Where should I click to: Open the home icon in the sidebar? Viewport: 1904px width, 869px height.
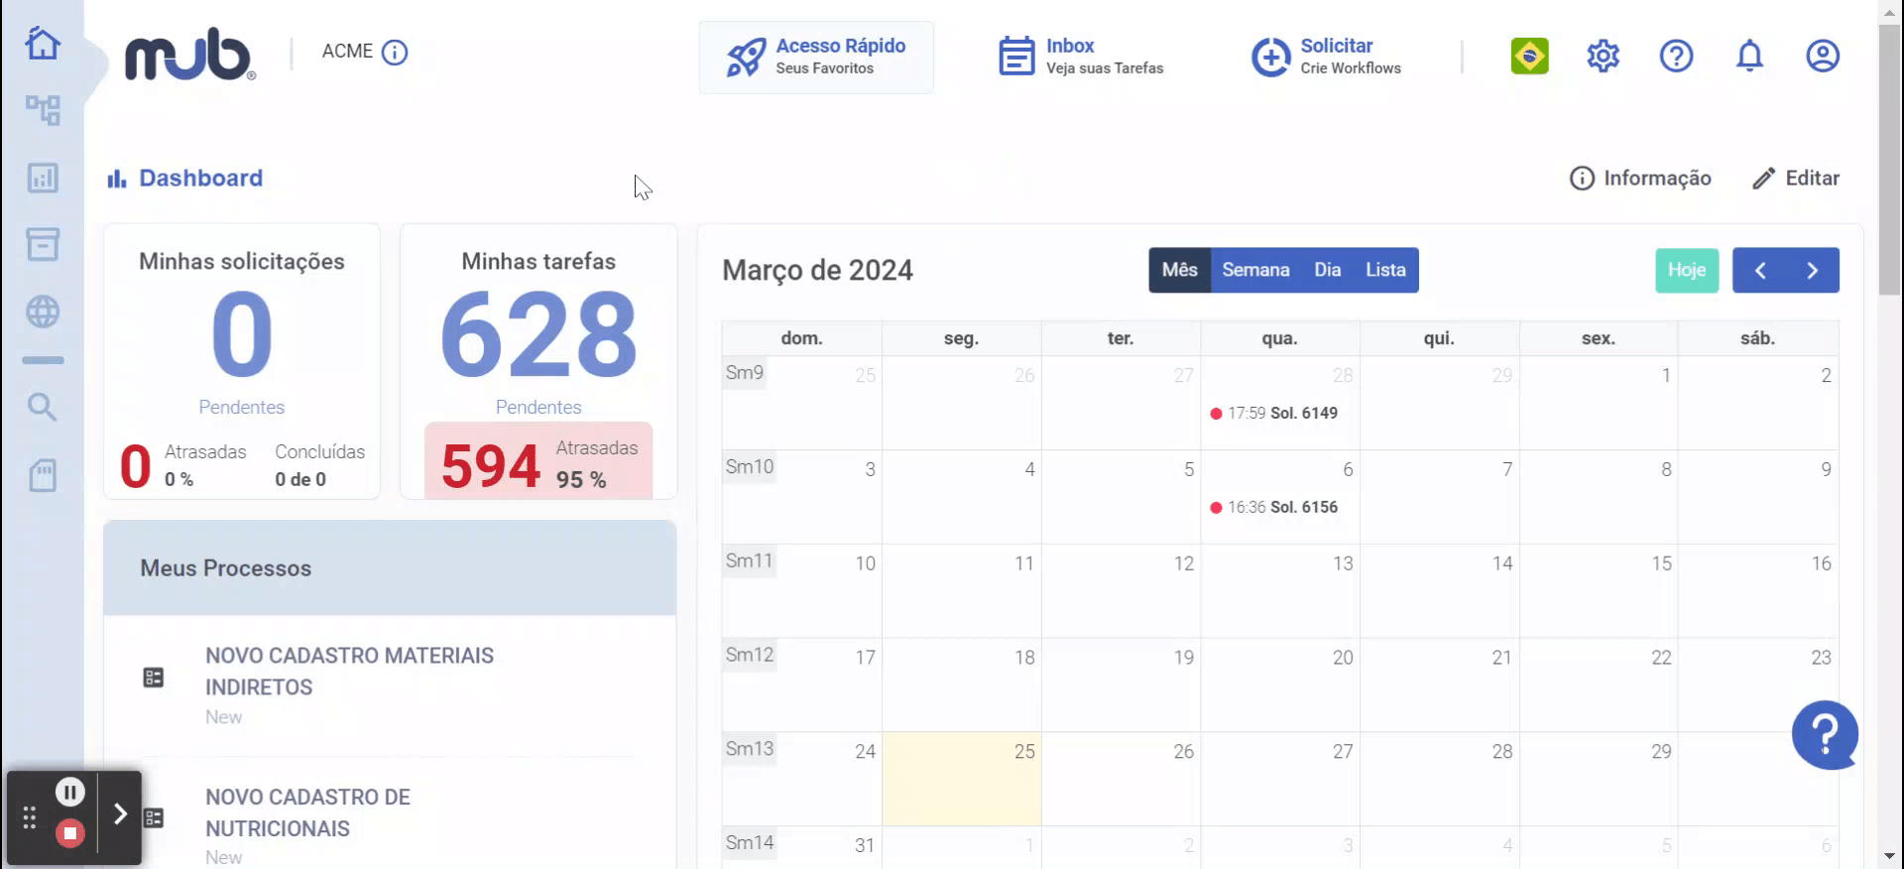tap(43, 44)
